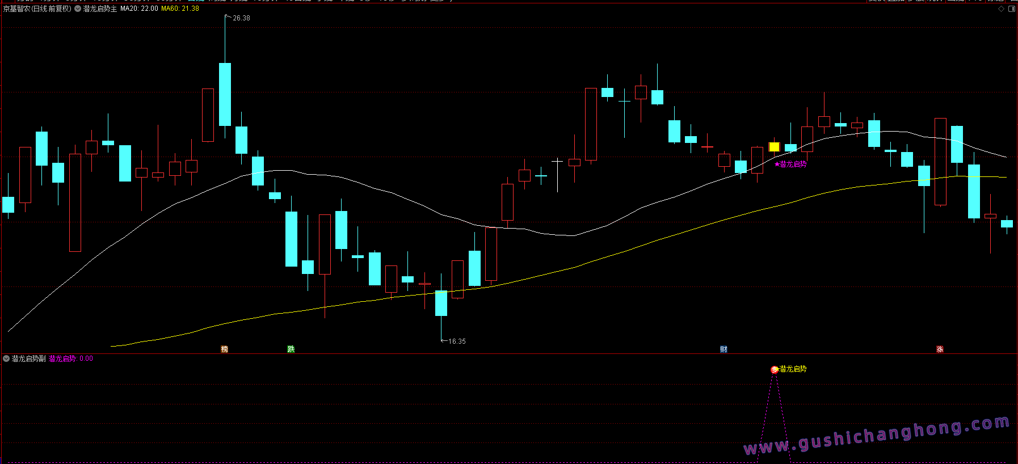This screenshot has height=464, width=1018.
Task: Click the yellow MA60: 21.38 readout
Action: tap(180, 9)
